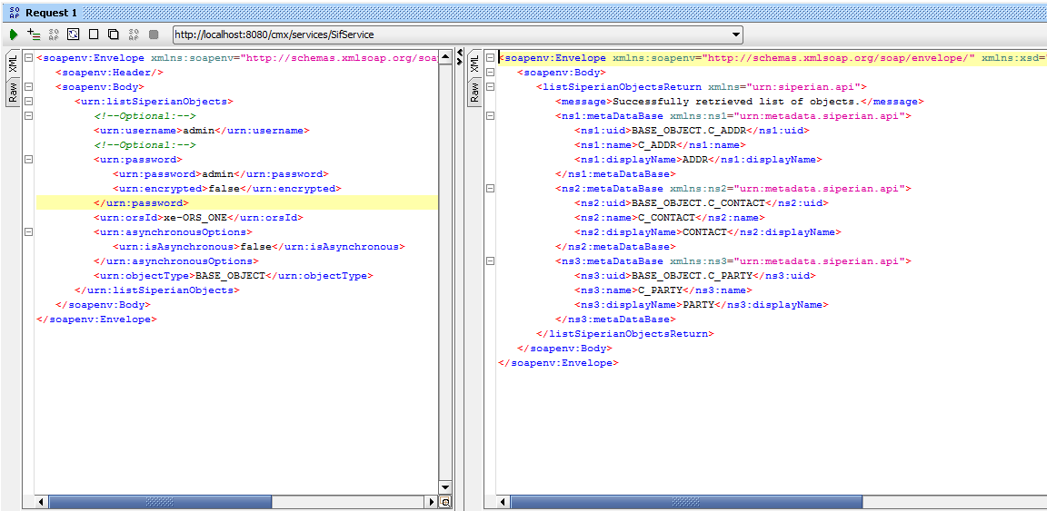Click the greyed SOAP icon after add-to-TestCase

54,34
